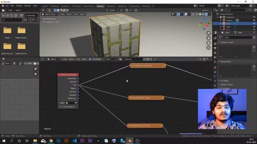This screenshot has height=144, width=257.
Task: Collapse the Vertex Groups panel
Action: [227, 42]
